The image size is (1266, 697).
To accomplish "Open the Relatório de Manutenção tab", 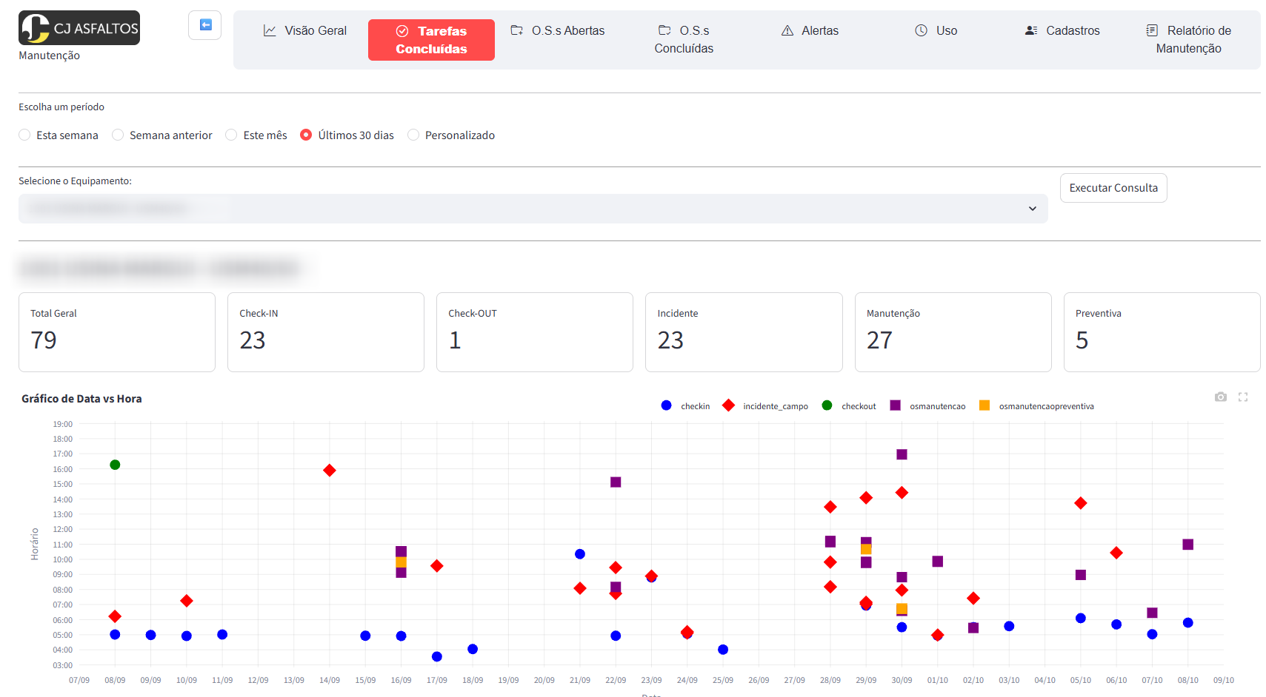I will pyautogui.click(x=1189, y=39).
